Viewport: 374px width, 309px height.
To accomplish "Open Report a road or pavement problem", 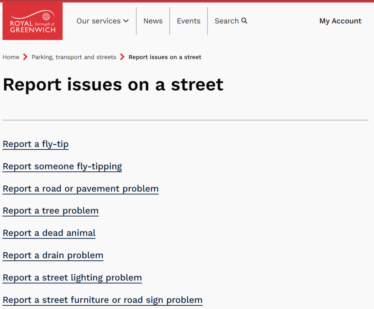I will (80, 189).
